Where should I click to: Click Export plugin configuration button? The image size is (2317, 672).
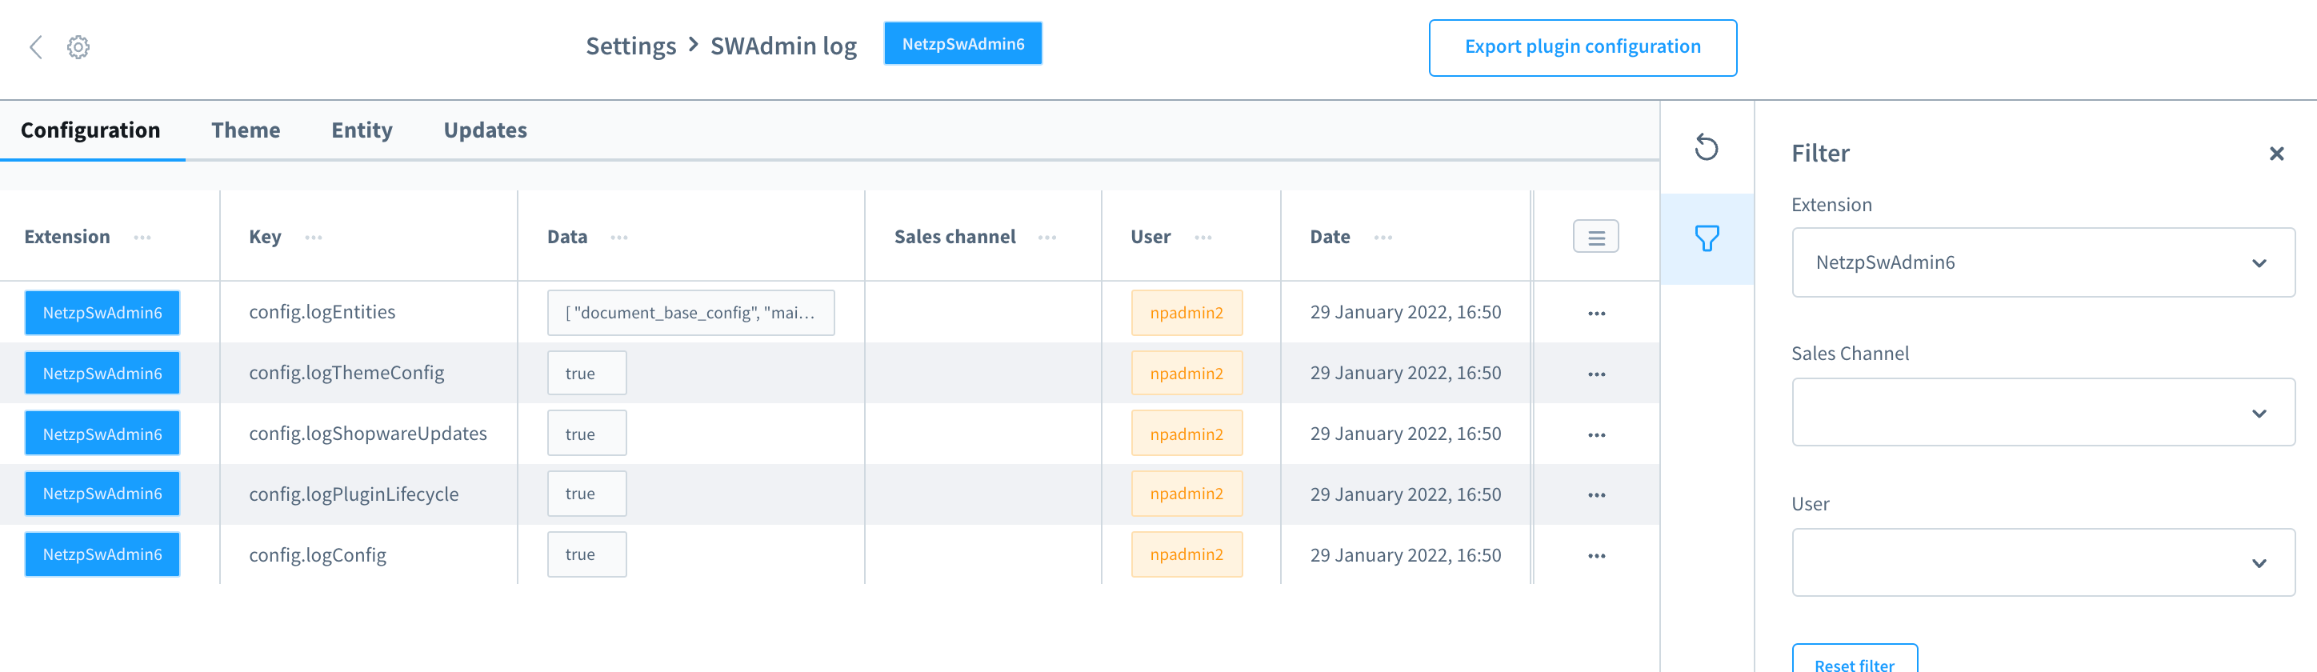coord(1583,48)
